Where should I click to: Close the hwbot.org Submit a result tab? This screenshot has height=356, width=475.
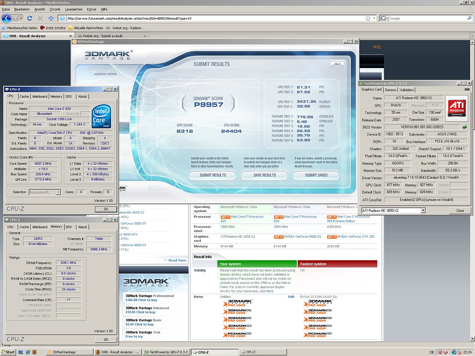[x=145, y=36]
